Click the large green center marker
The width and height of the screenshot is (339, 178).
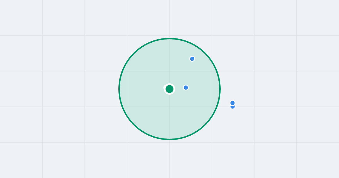[169, 89]
